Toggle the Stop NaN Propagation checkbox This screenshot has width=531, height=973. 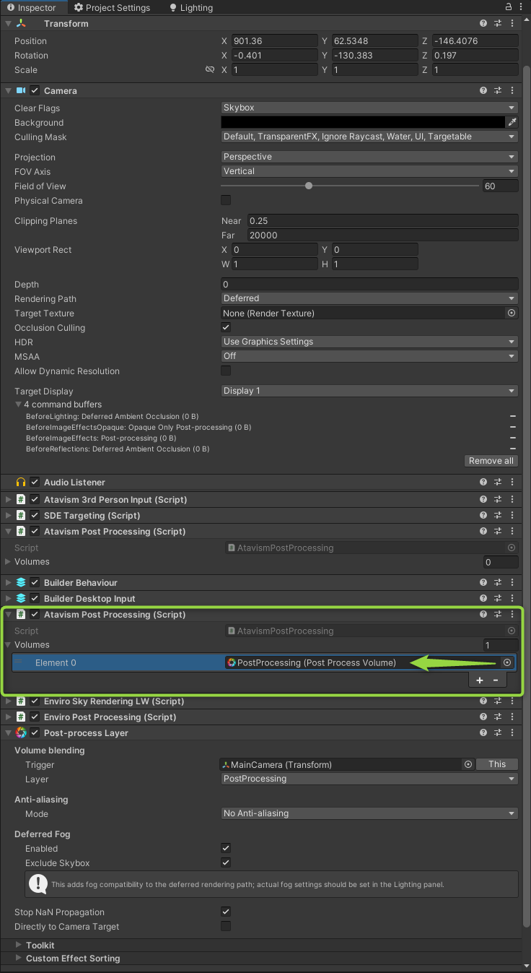(226, 912)
